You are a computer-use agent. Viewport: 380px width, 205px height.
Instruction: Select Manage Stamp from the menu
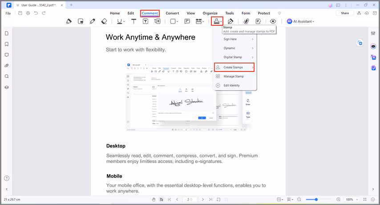tap(234, 76)
